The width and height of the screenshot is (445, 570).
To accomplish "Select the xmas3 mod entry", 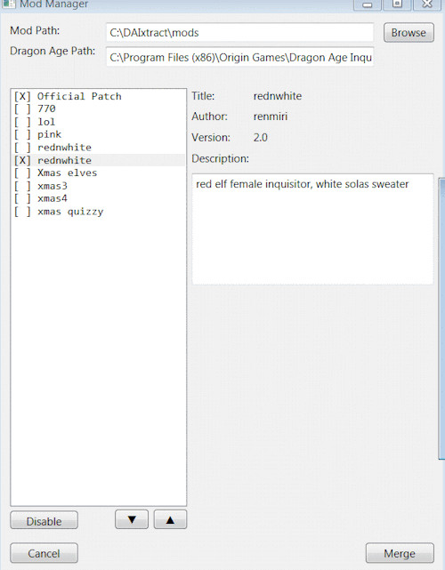I will [x=99, y=186].
